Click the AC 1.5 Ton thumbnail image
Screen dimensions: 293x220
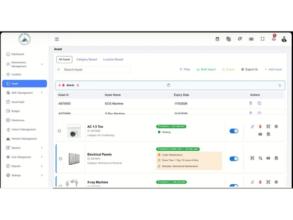pyautogui.click(x=74, y=131)
